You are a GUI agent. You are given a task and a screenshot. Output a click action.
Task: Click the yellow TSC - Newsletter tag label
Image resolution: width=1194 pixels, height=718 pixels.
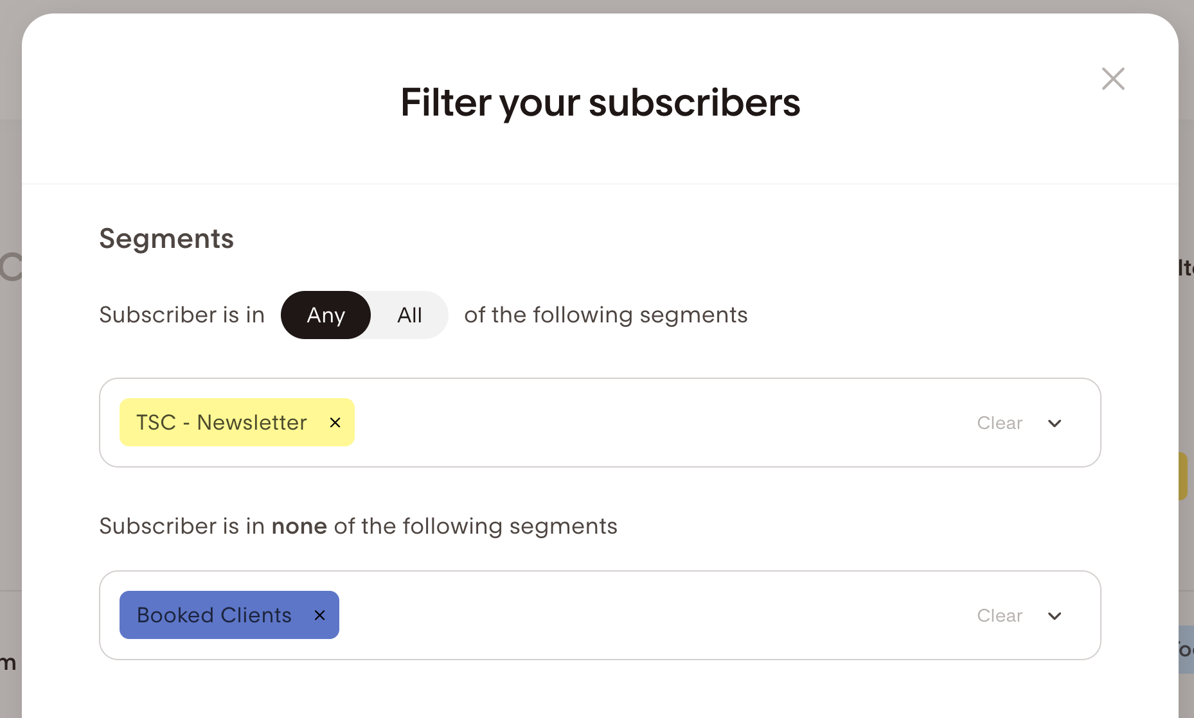point(222,423)
